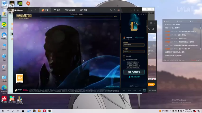
Task: Click the QQ password field
Action: tap(134, 52)
